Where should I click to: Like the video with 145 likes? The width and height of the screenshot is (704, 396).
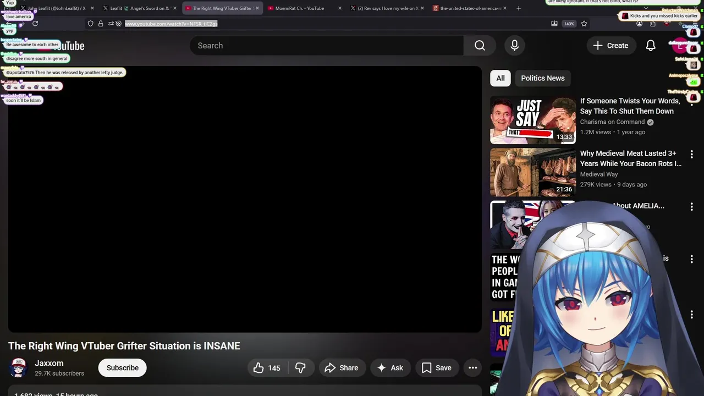click(267, 368)
